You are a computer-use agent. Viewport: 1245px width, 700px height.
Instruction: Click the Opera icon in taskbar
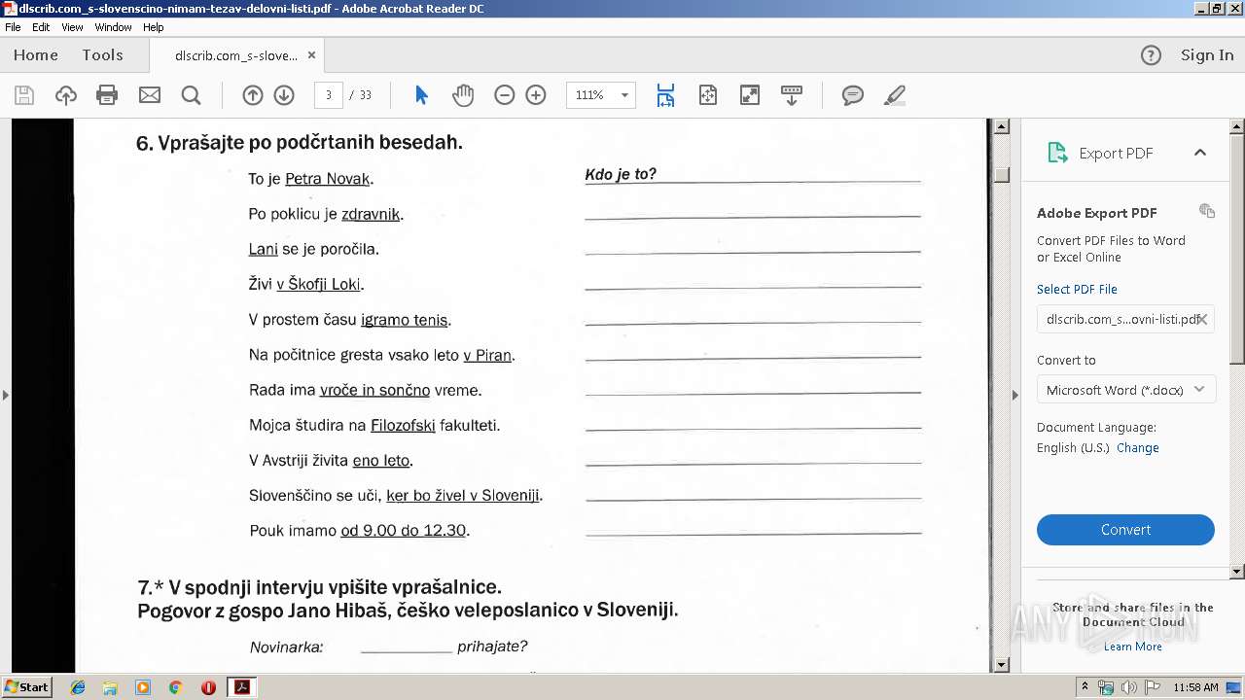pos(208,687)
